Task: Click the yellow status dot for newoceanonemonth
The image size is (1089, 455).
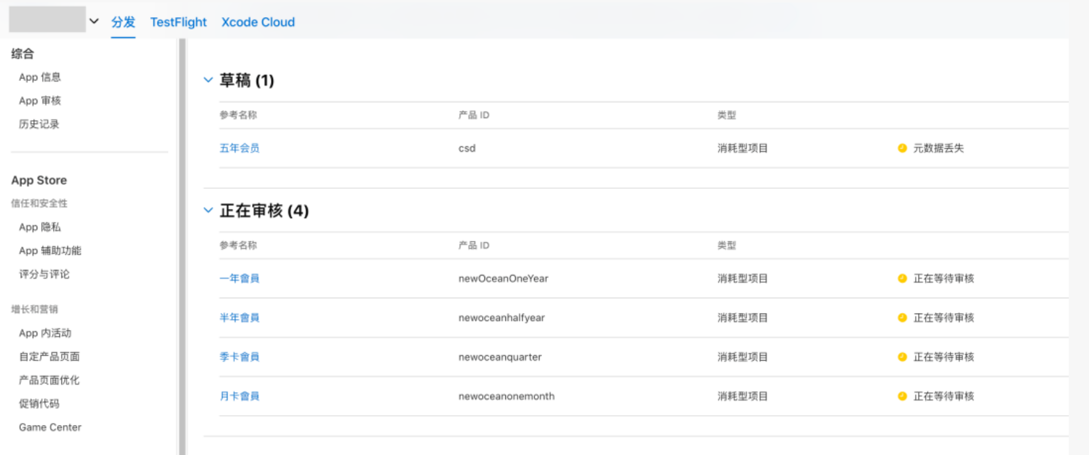Action: point(902,396)
